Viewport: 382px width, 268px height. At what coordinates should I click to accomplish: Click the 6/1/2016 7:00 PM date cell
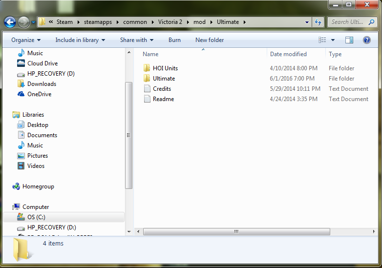292,79
